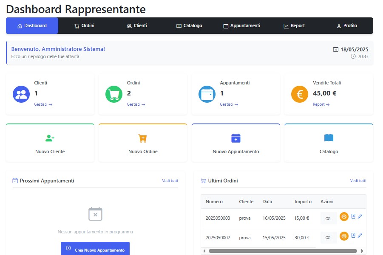This screenshot has width=383, height=255.
Task: Open the Report link under Vendite Totali
Action: click(x=321, y=104)
